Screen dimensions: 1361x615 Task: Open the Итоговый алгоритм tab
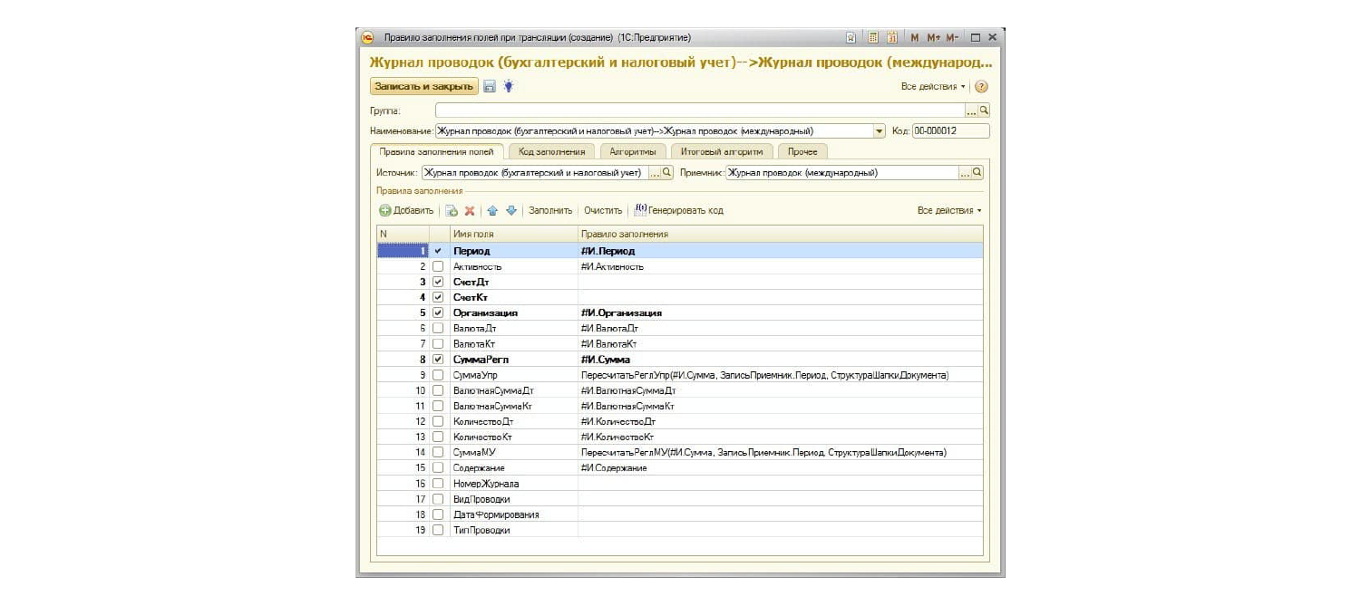coord(724,152)
